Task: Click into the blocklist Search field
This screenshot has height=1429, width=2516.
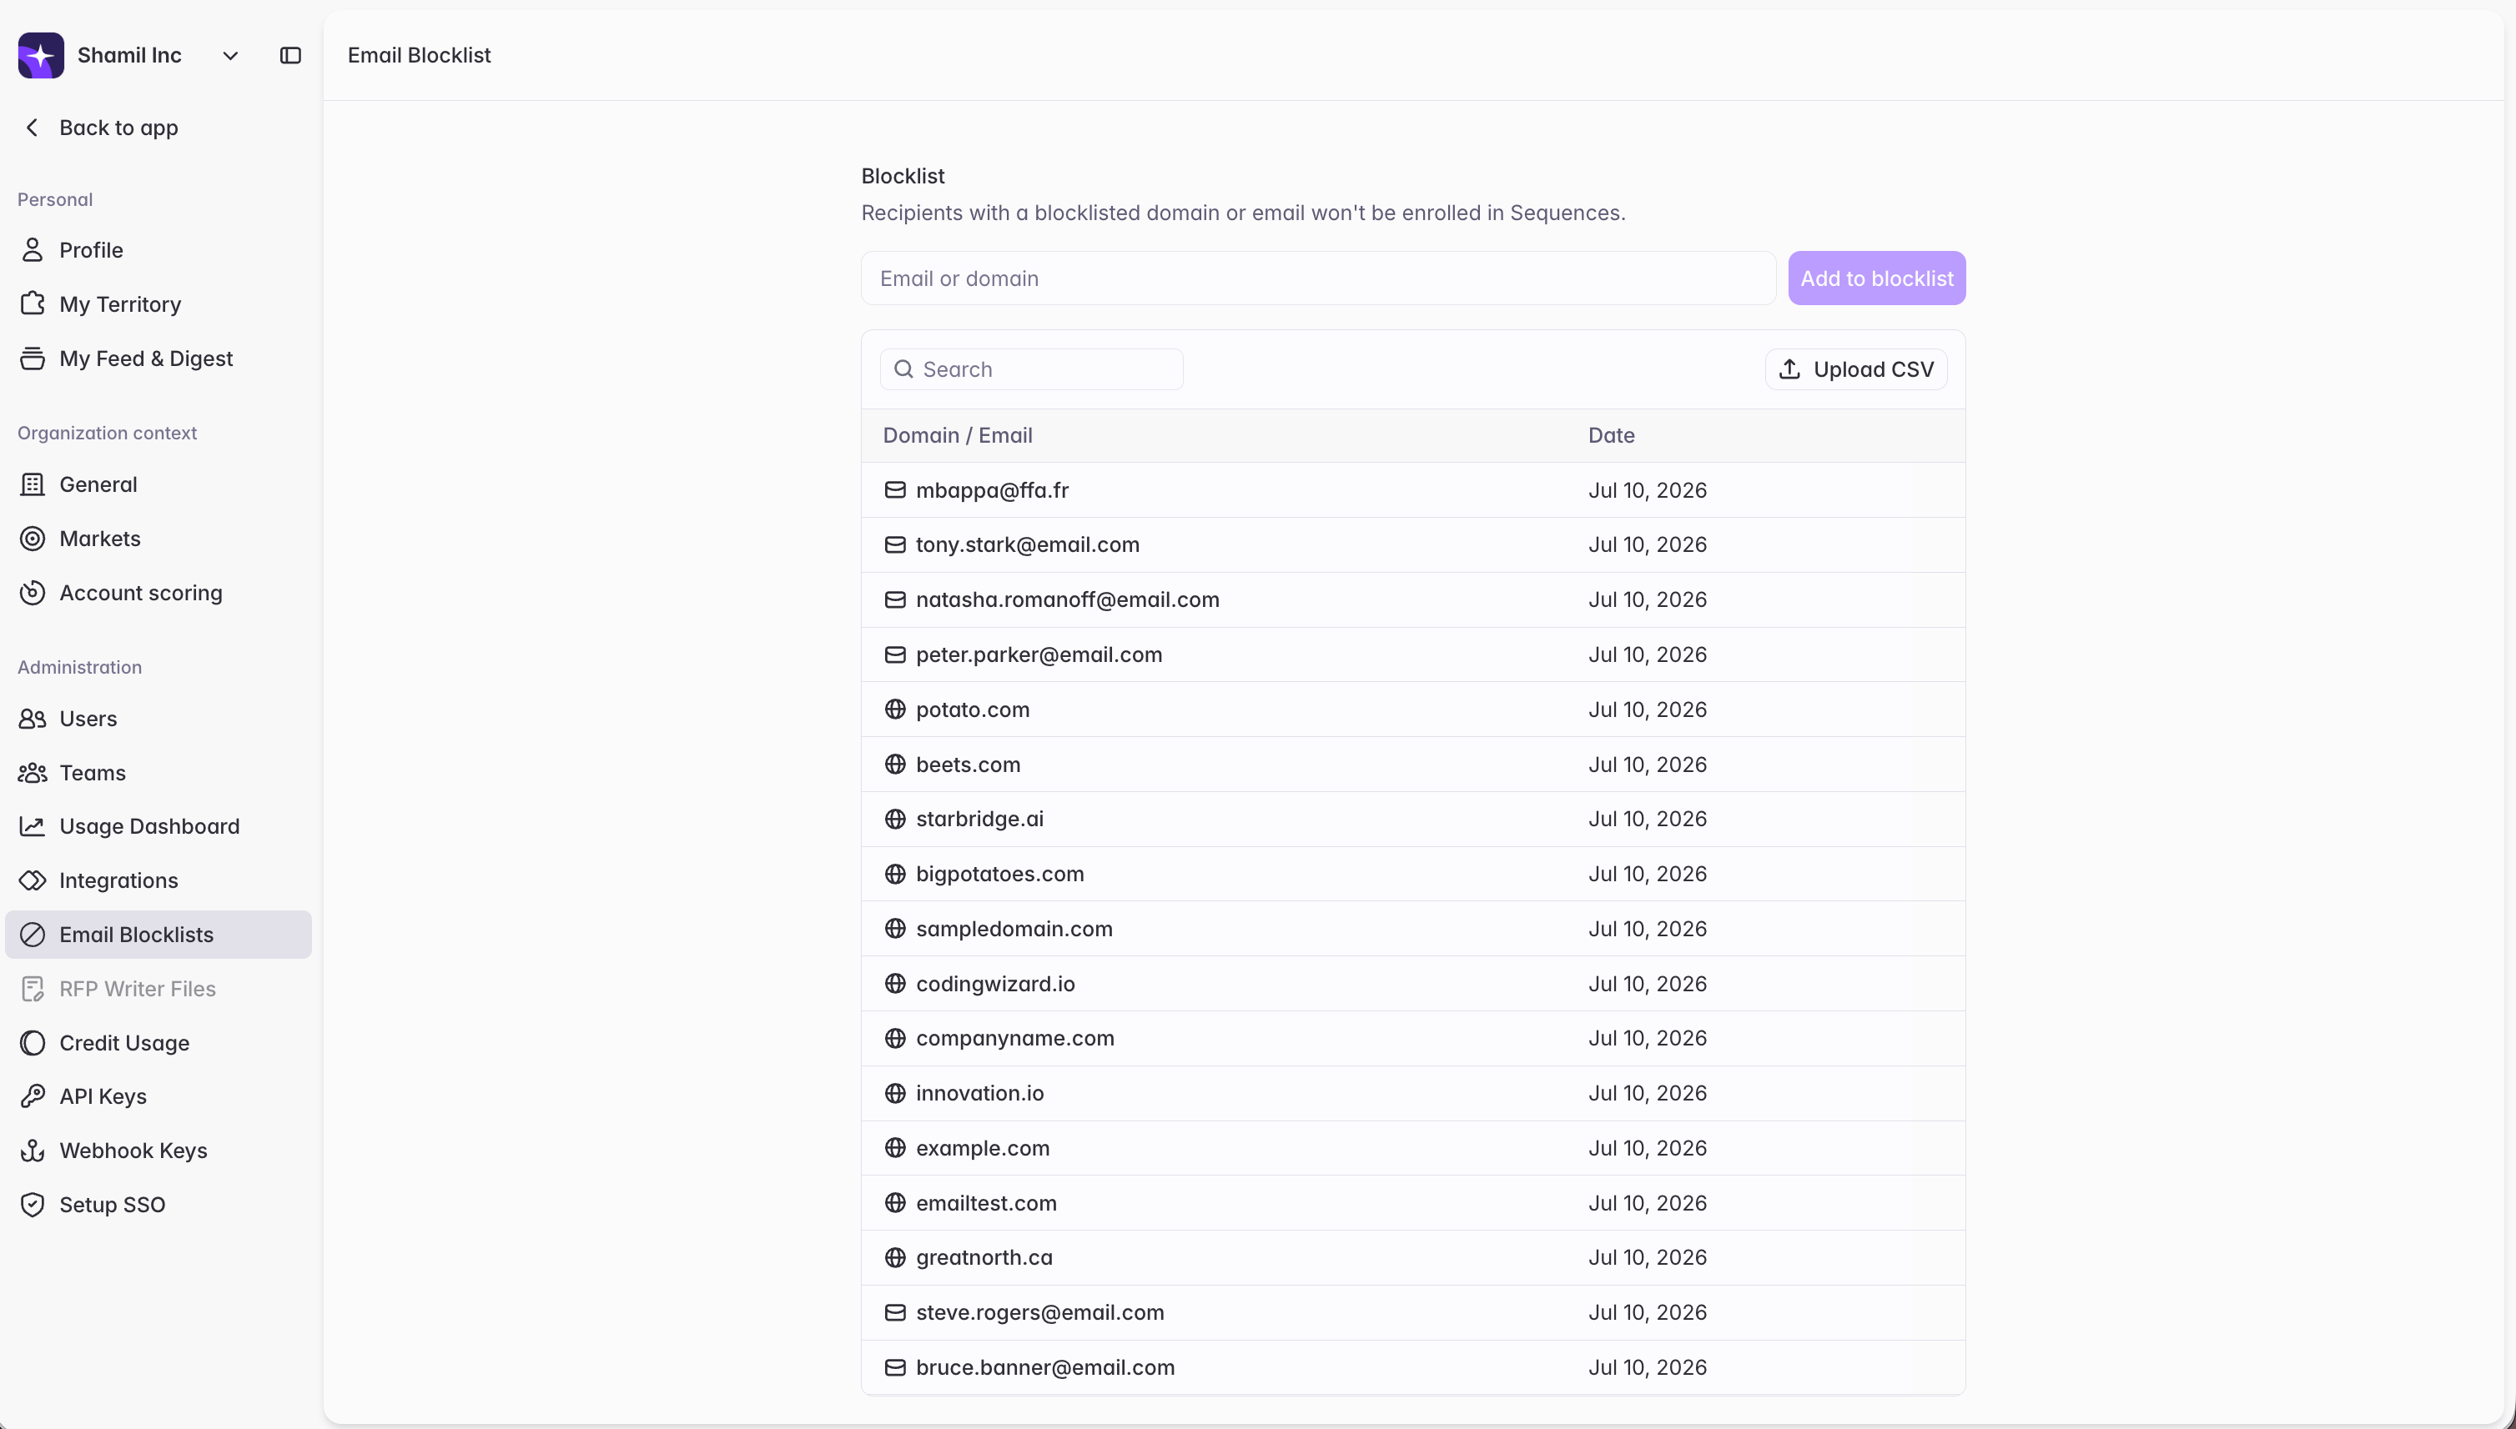Action: 1031,369
